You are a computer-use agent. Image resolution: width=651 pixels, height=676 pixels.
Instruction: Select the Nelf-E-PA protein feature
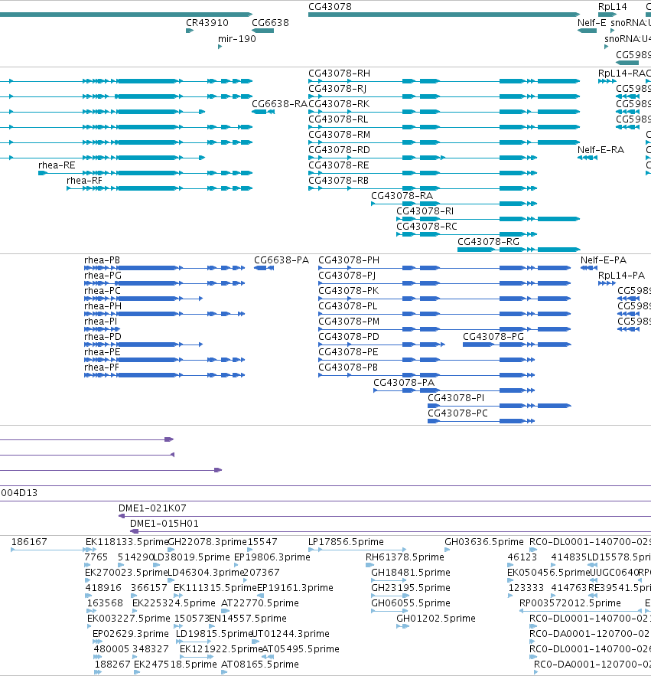pos(589,268)
